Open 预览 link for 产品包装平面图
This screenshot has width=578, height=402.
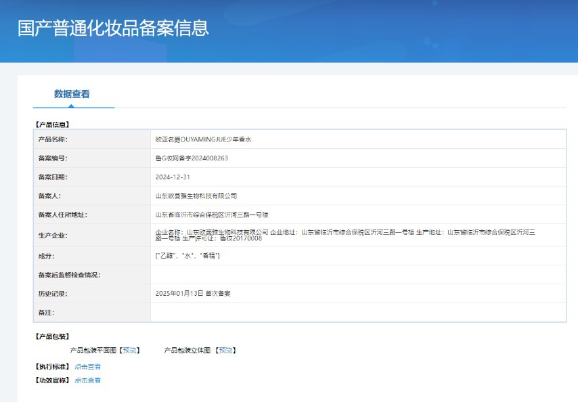pyautogui.click(x=129, y=350)
